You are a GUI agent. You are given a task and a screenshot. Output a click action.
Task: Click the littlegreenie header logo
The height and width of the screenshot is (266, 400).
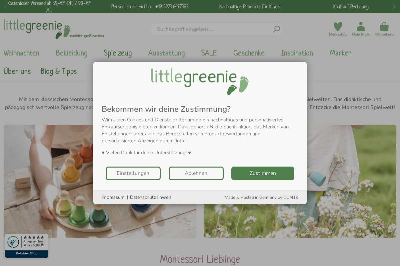53,29
